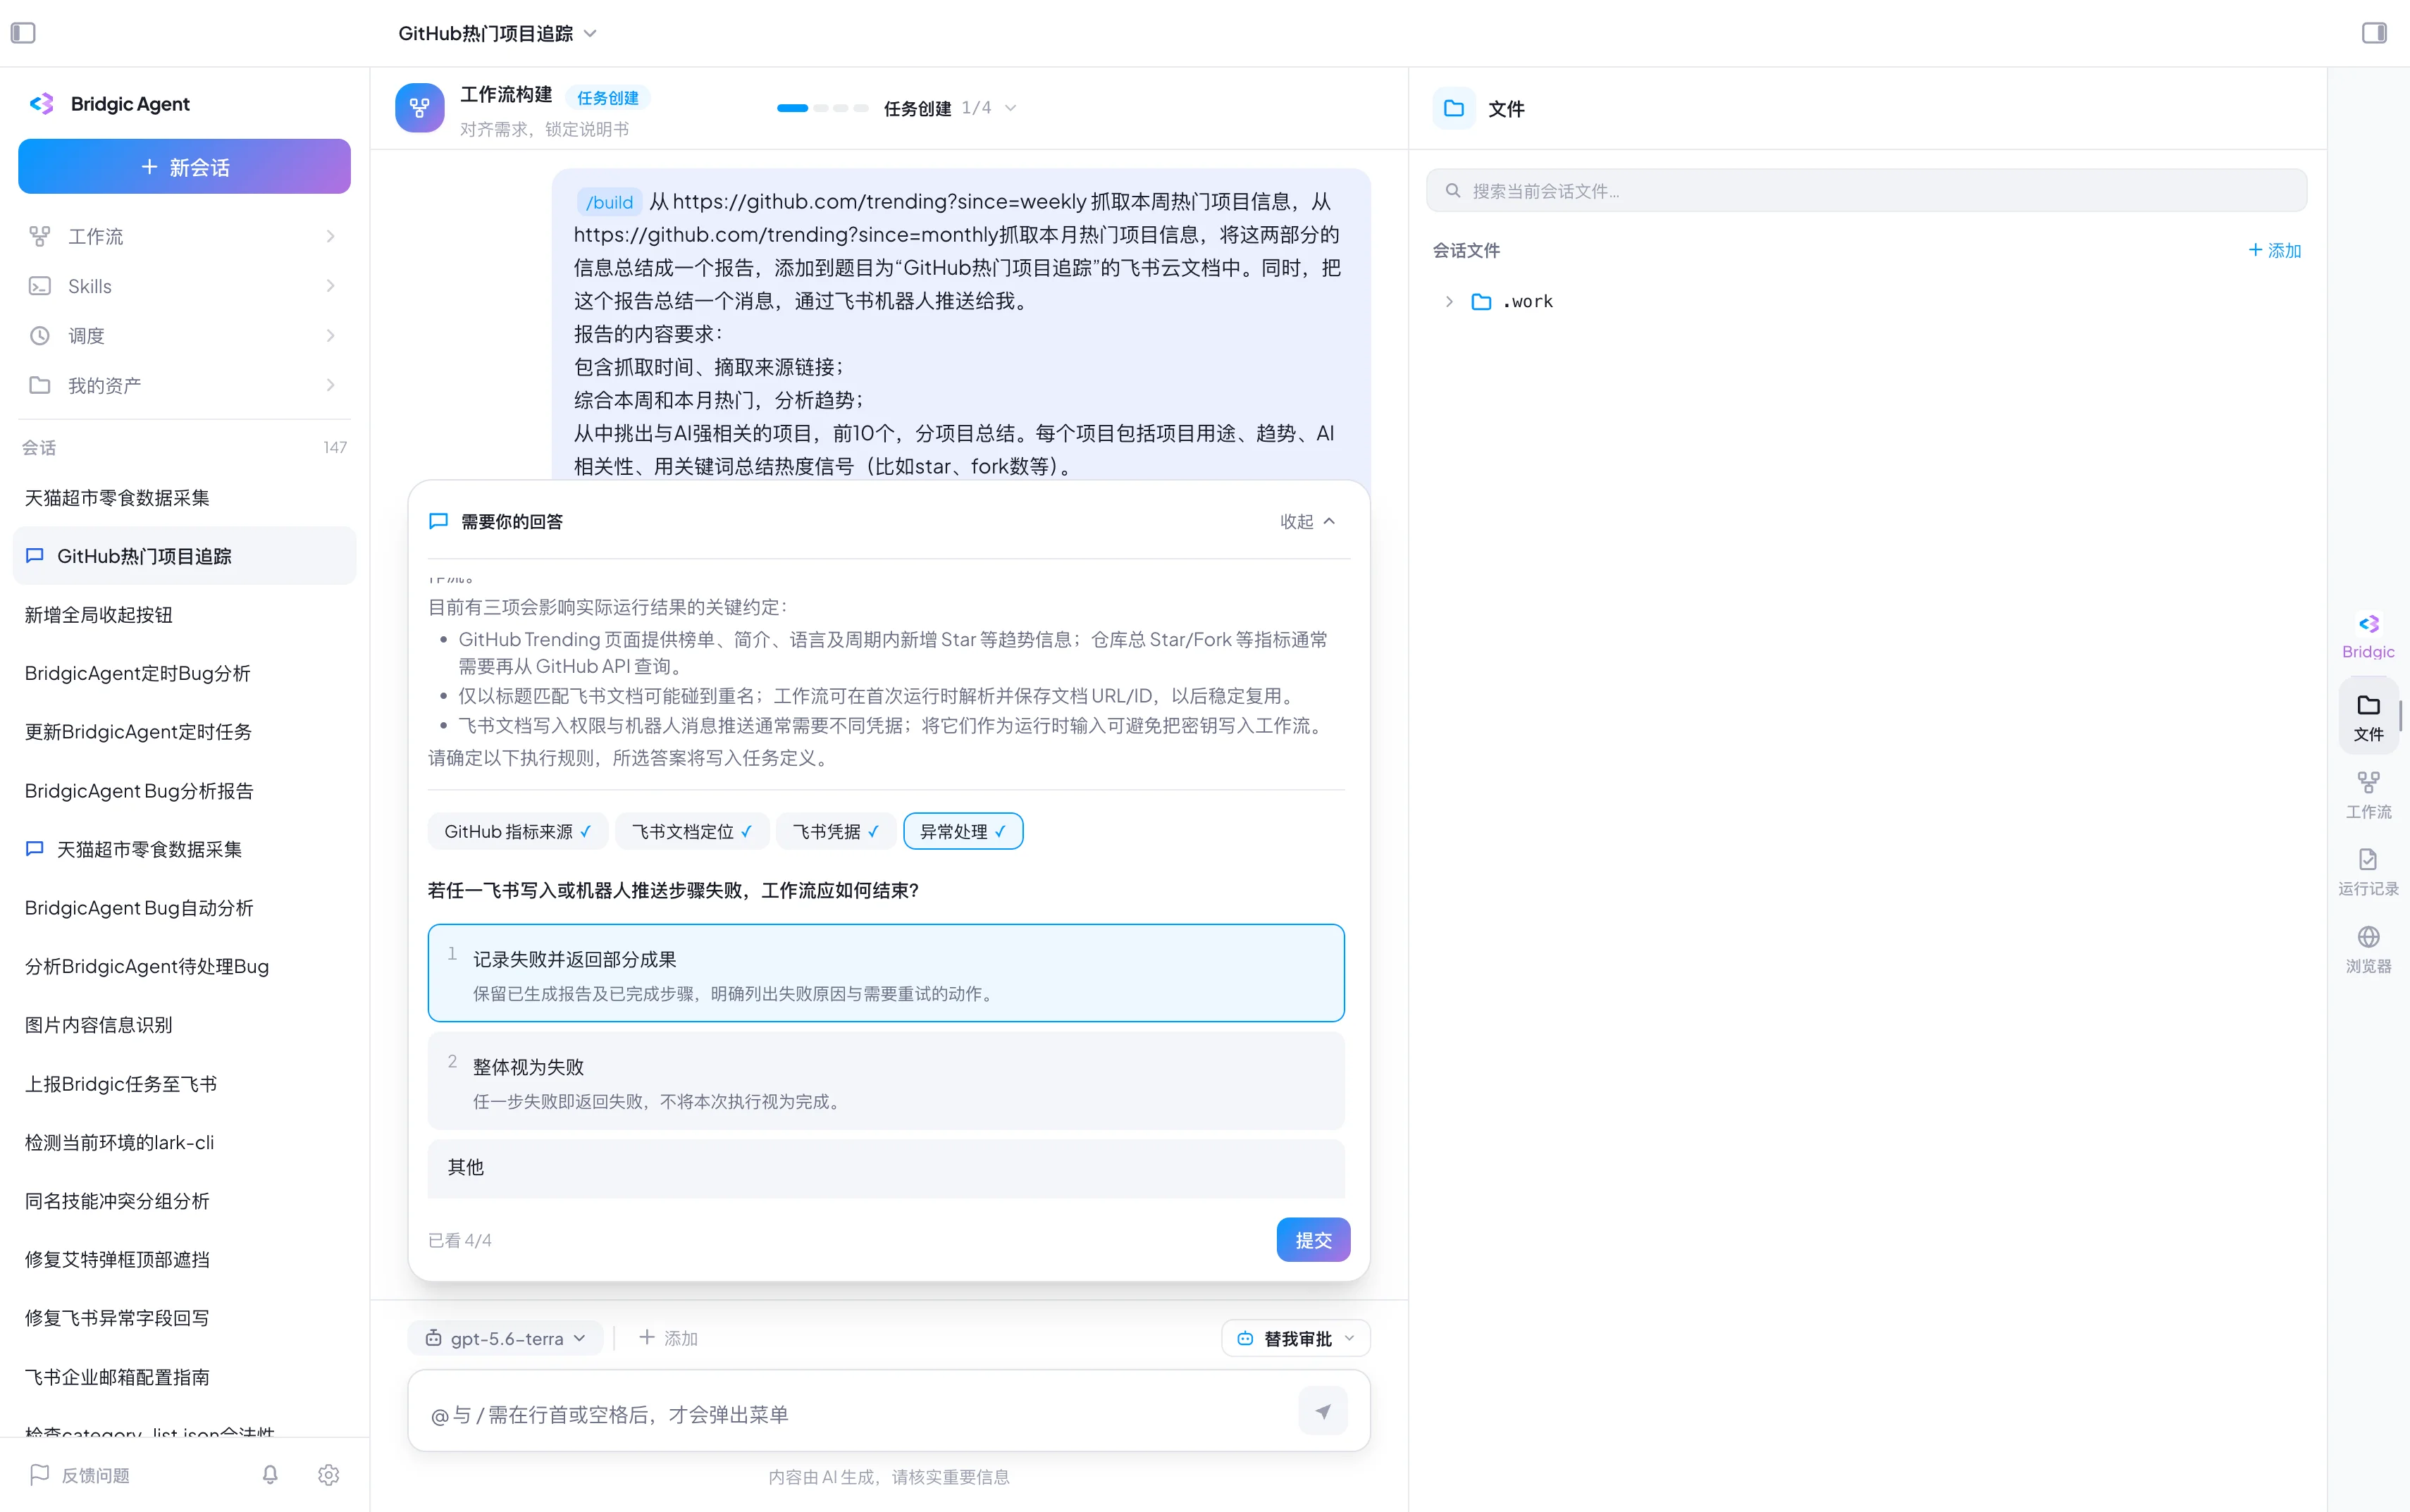
Task: Toggle the left sidebar panel icon
Action: tap(23, 33)
